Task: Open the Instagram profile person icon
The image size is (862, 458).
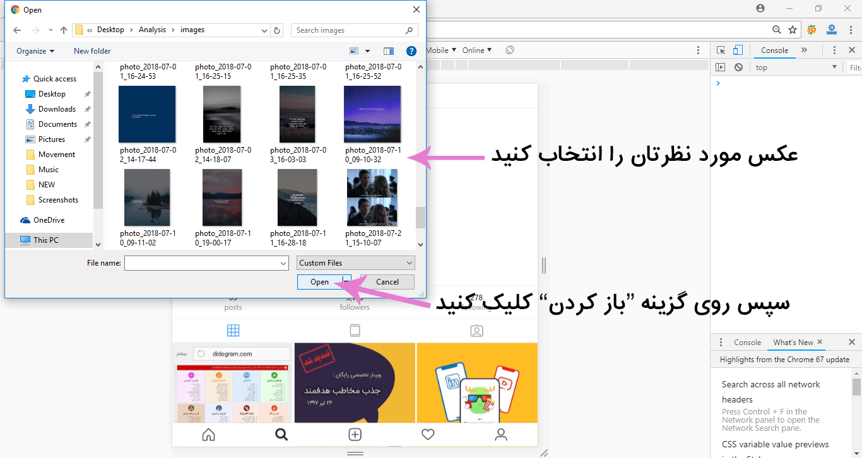Action: [501, 434]
